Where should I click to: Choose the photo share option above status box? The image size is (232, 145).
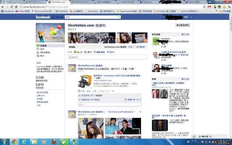(x=88, y=52)
